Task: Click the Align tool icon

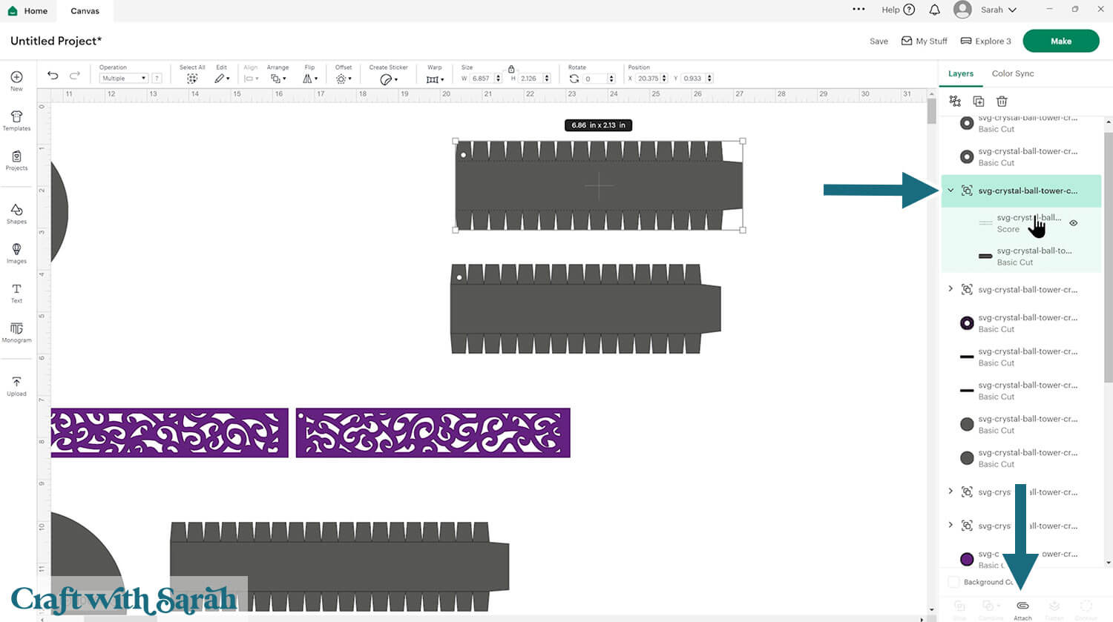Action: (250, 79)
